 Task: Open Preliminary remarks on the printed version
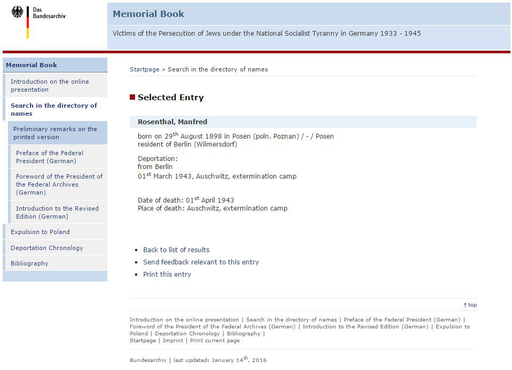[58, 133]
